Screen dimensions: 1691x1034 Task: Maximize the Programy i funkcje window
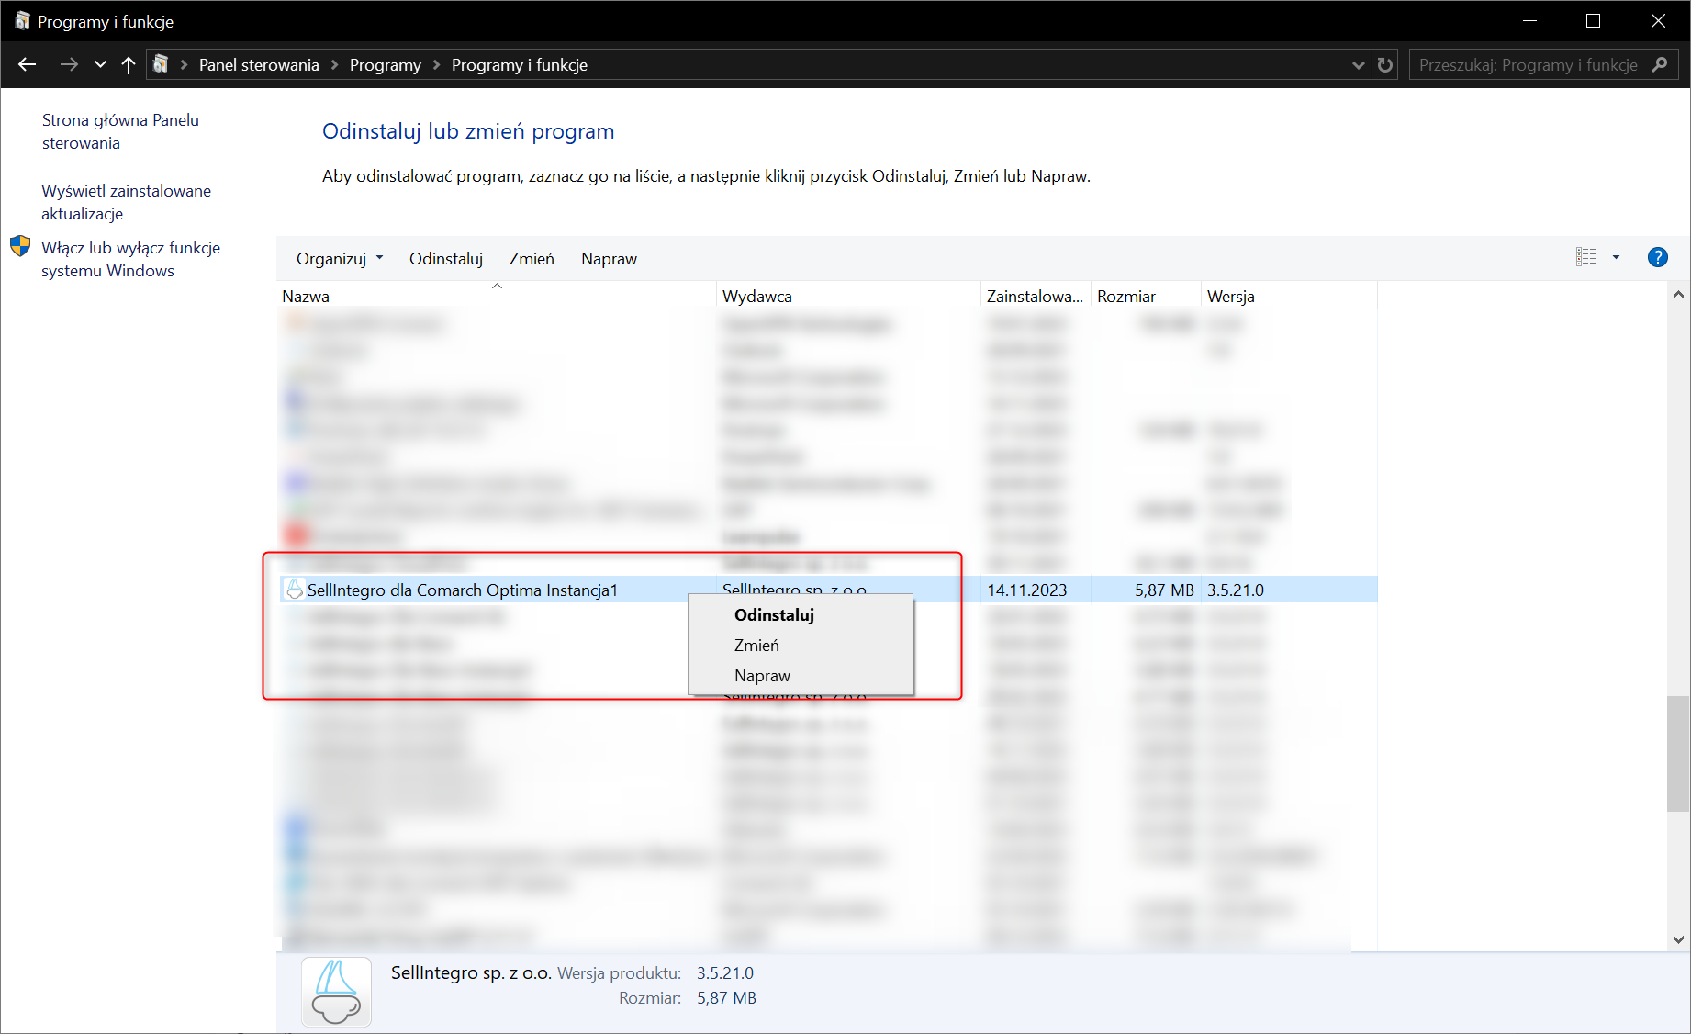(x=1594, y=21)
